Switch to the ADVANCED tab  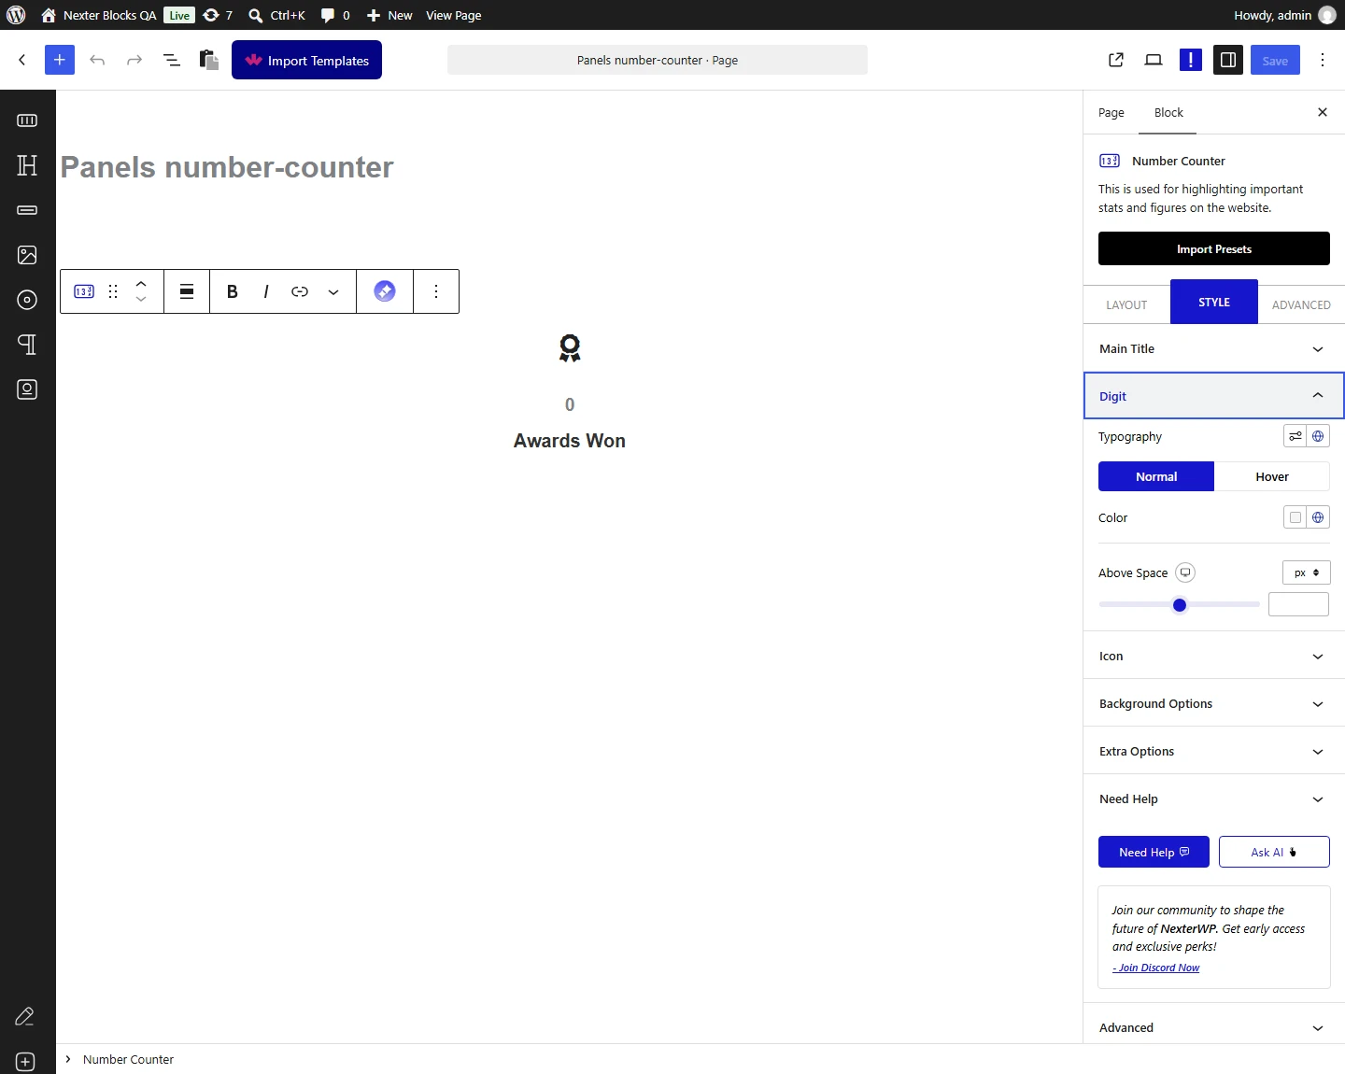(1301, 304)
